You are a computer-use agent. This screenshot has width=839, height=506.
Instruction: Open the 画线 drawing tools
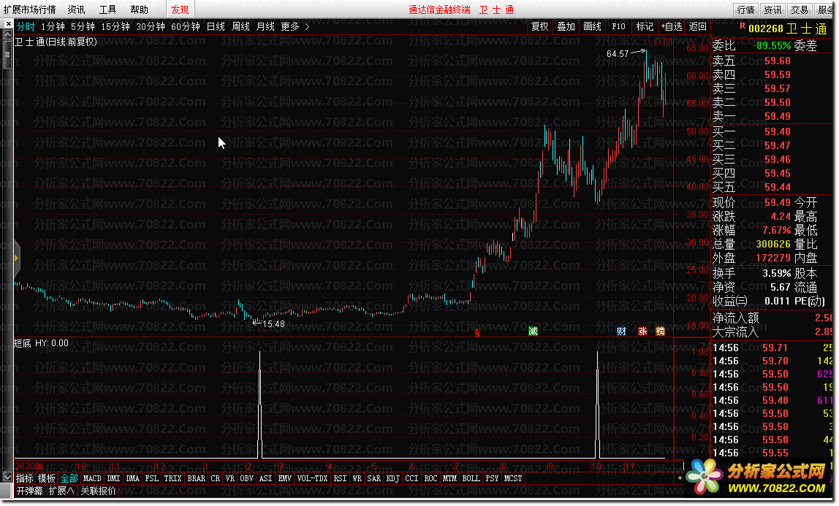[x=592, y=26]
